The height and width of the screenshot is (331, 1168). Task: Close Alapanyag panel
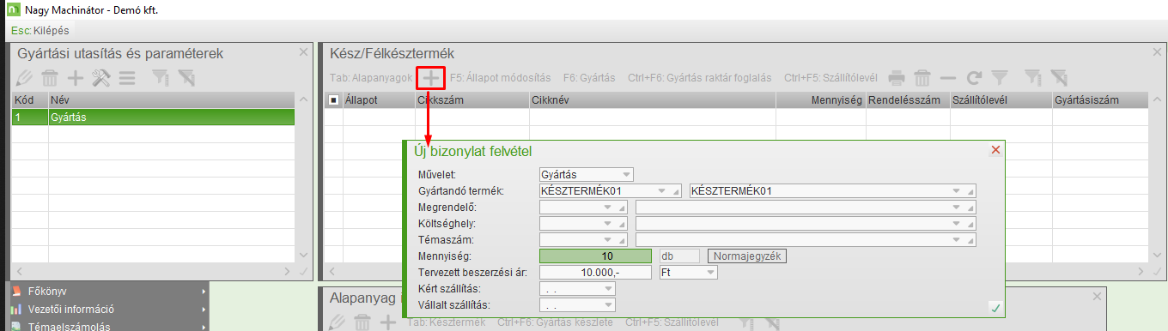coord(1097,296)
